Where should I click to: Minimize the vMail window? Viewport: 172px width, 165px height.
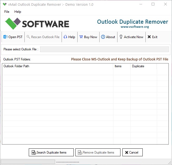click(141, 4)
